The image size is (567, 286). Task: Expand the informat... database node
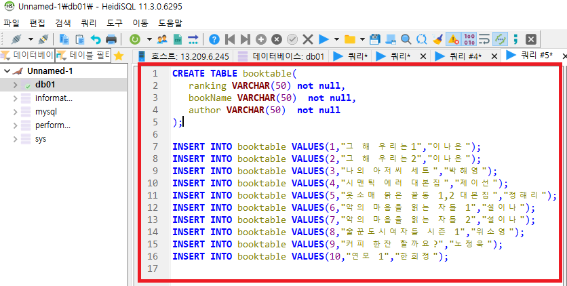(15, 98)
